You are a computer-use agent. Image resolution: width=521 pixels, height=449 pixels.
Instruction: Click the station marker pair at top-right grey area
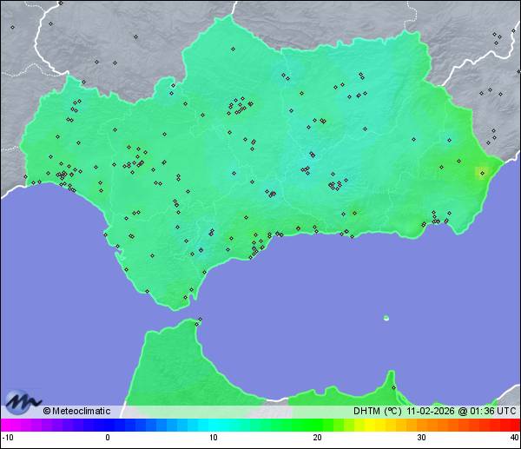pyautogui.click(x=496, y=36)
